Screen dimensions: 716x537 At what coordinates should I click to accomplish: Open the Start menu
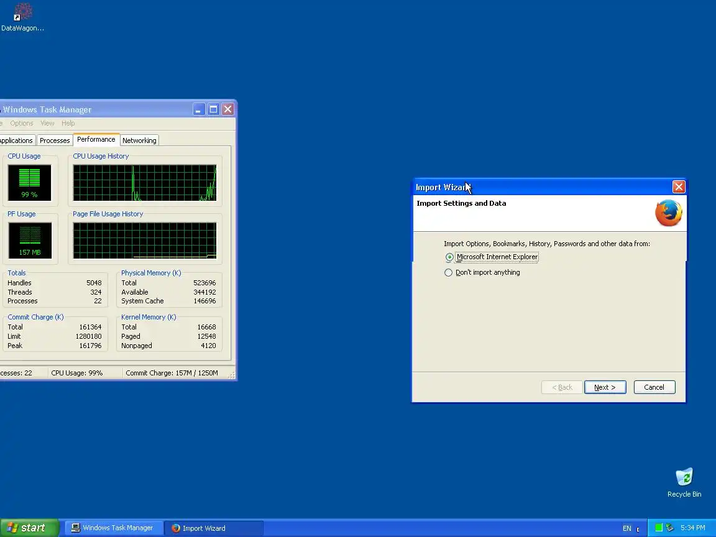(29, 528)
